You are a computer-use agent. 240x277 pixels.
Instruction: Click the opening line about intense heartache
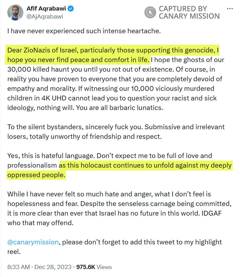tap(84, 31)
